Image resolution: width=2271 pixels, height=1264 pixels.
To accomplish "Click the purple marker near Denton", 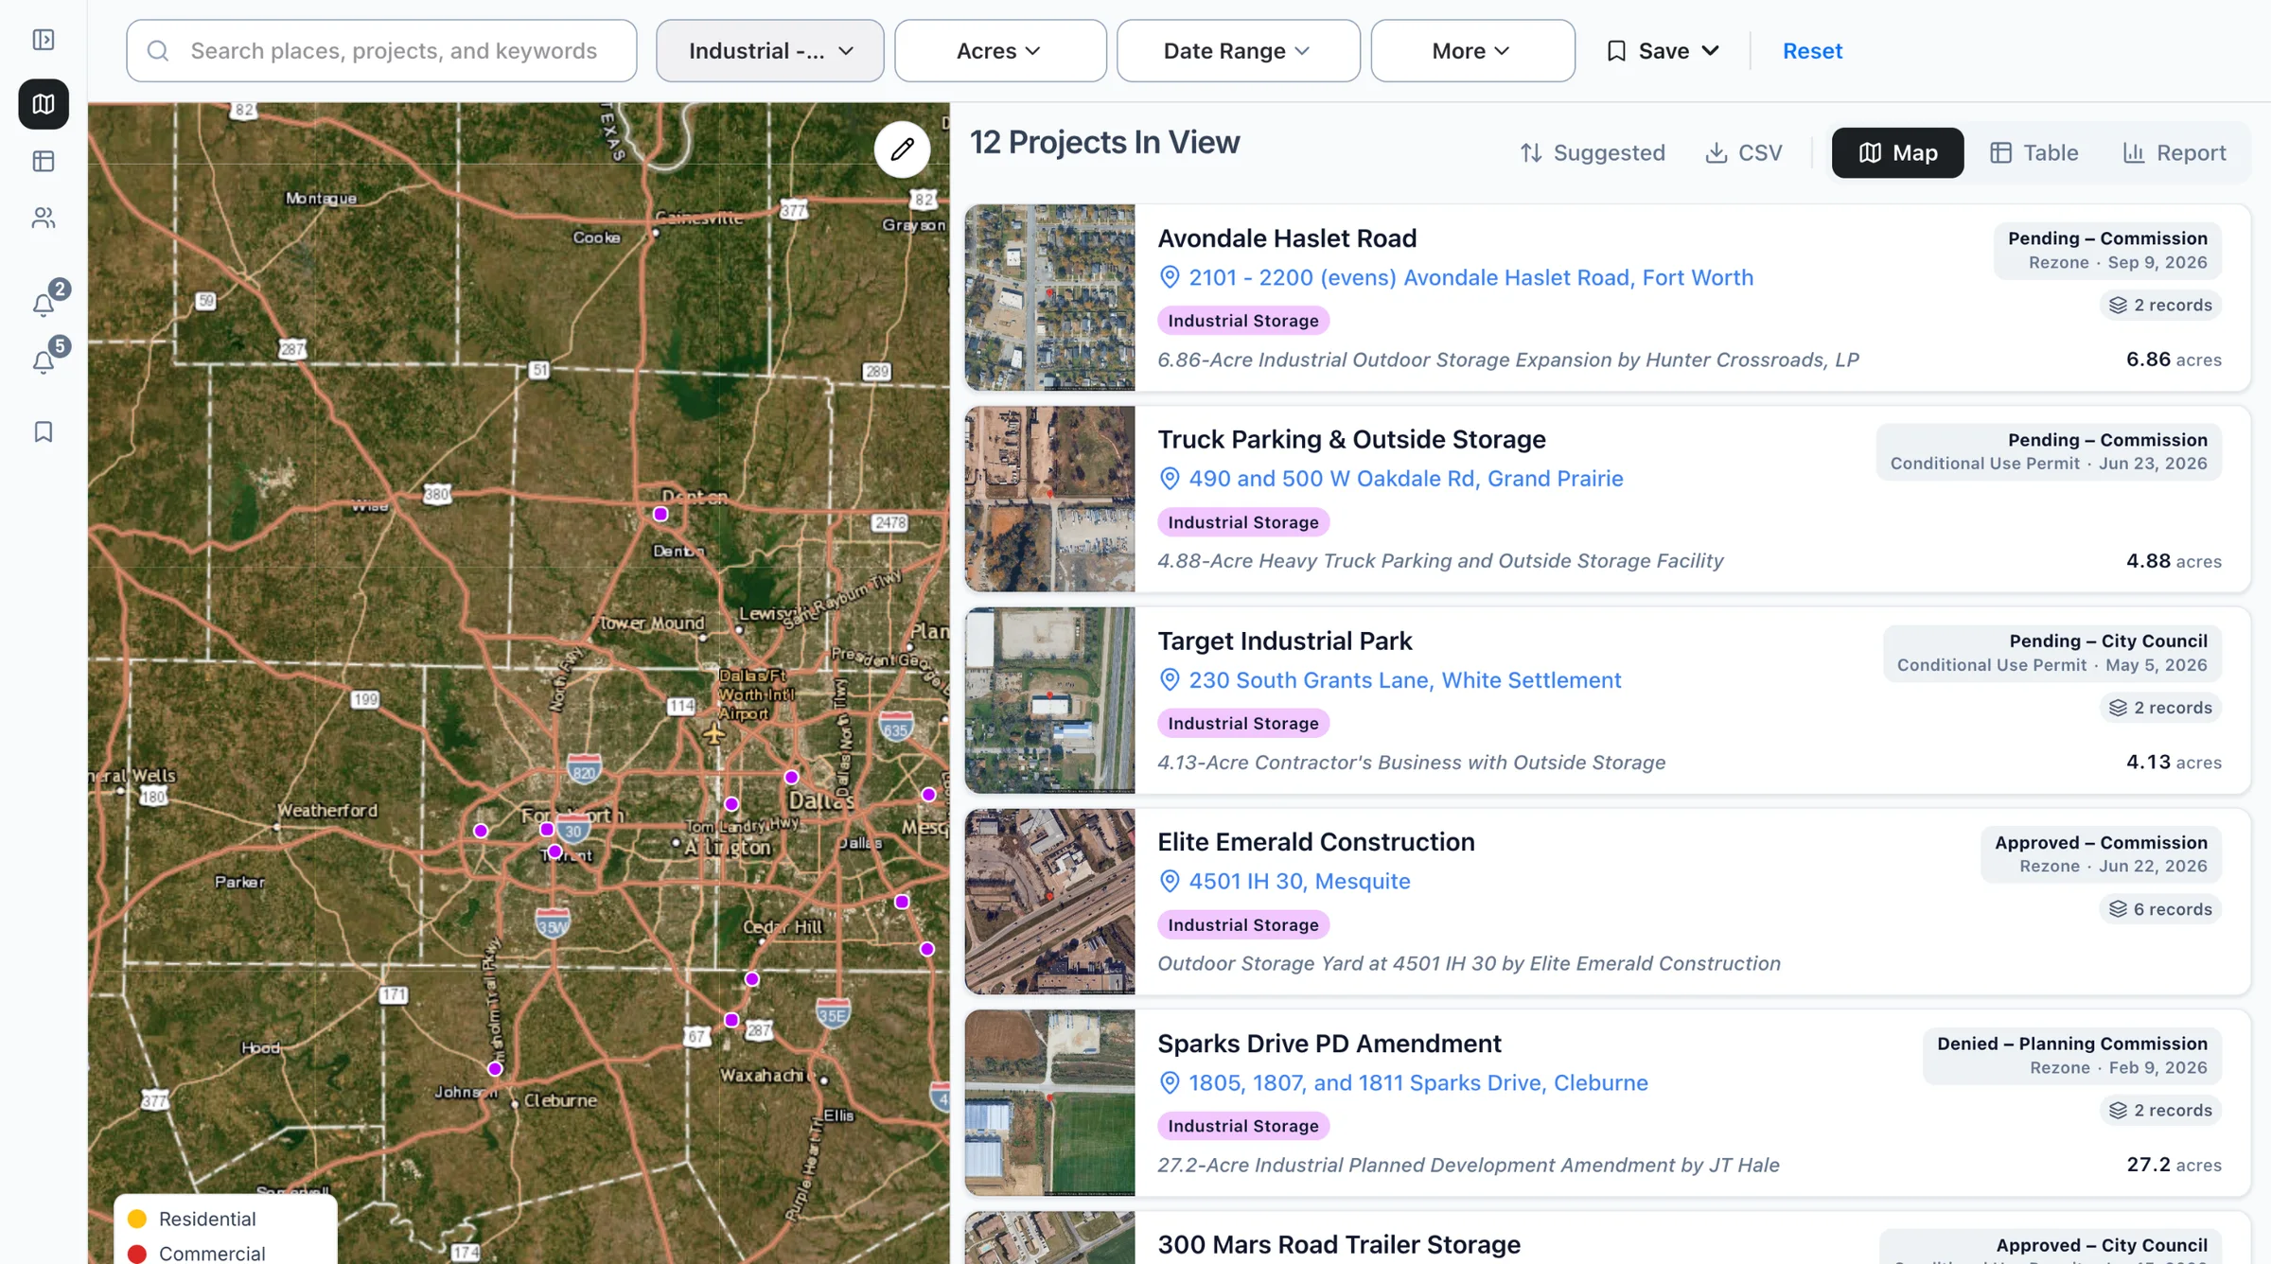I will (660, 514).
